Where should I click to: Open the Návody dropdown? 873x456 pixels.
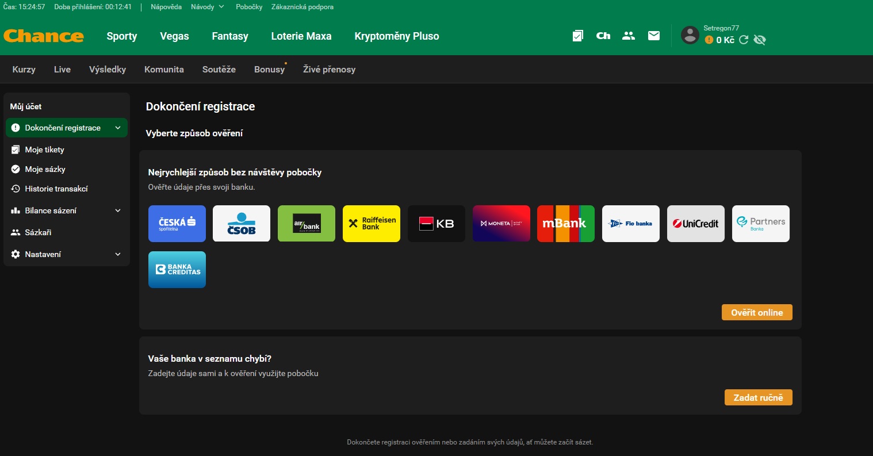(x=208, y=7)
